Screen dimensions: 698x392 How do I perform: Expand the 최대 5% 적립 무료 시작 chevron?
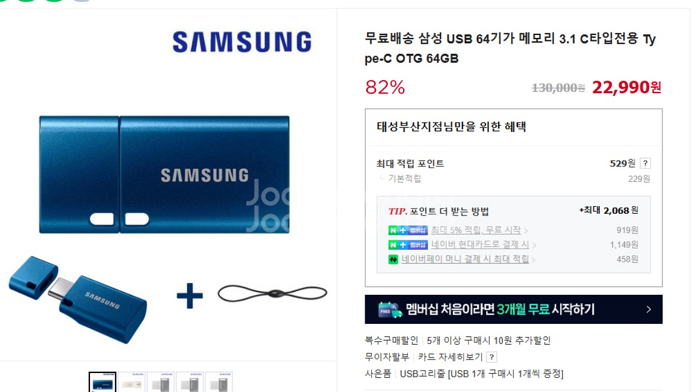pyautogui.click(x=526, y=231)
